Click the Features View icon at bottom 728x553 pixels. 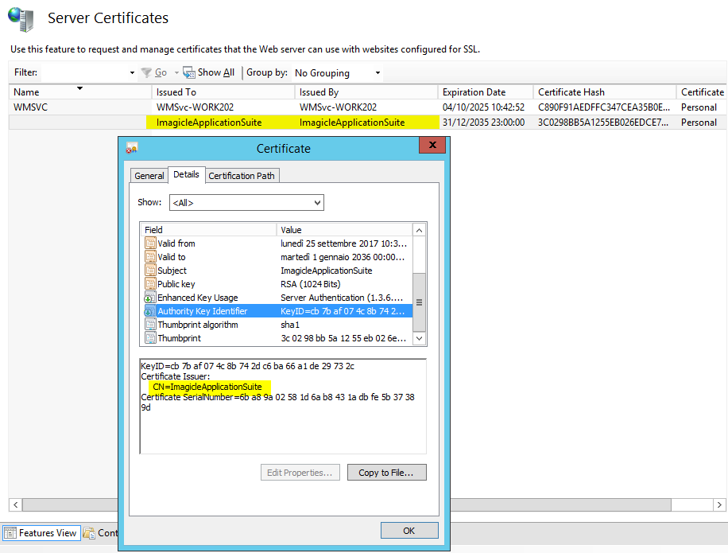tap(10, 533)
